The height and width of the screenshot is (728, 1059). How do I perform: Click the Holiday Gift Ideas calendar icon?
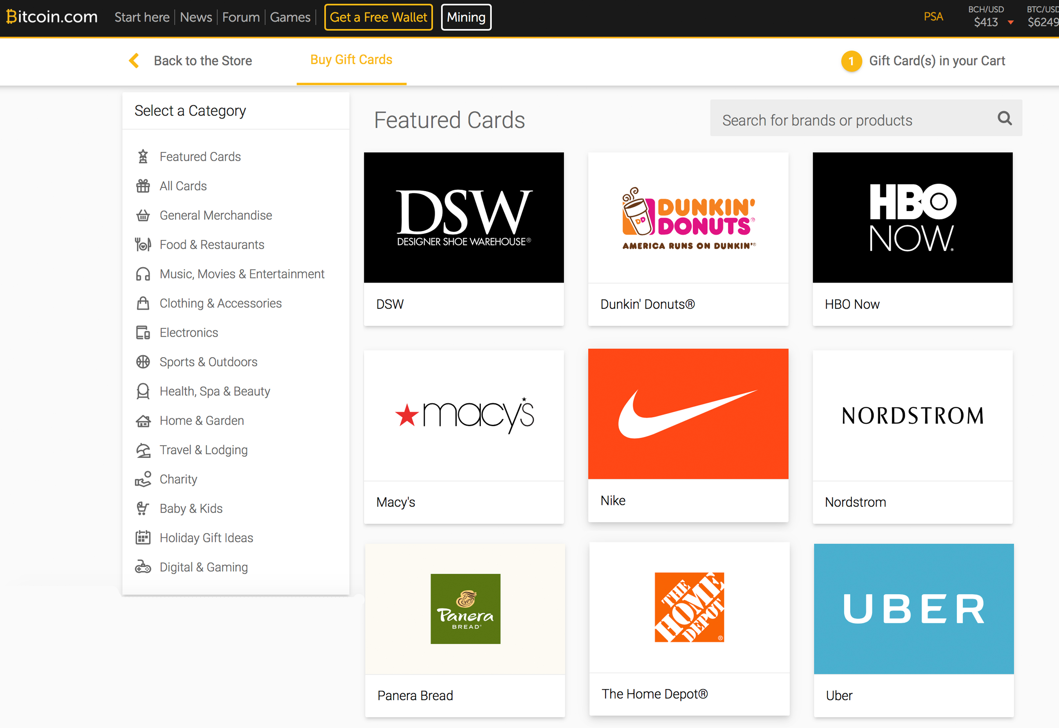143,538
